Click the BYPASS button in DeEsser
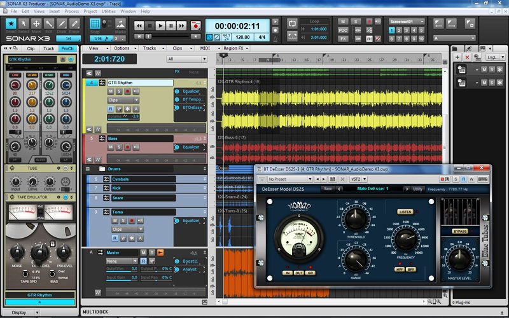Viewport: 509px width, 318px height. coord(460,232)
